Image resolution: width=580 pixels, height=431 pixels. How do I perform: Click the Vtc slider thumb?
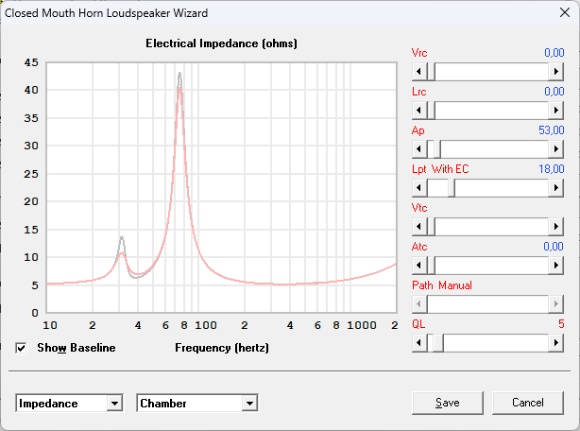tap(431, 227)
